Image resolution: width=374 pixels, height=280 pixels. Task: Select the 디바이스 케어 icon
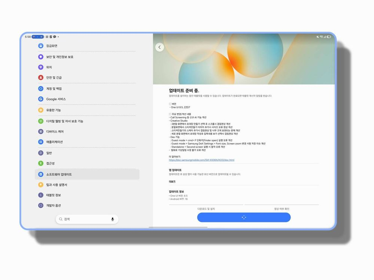tap(41, 132)
